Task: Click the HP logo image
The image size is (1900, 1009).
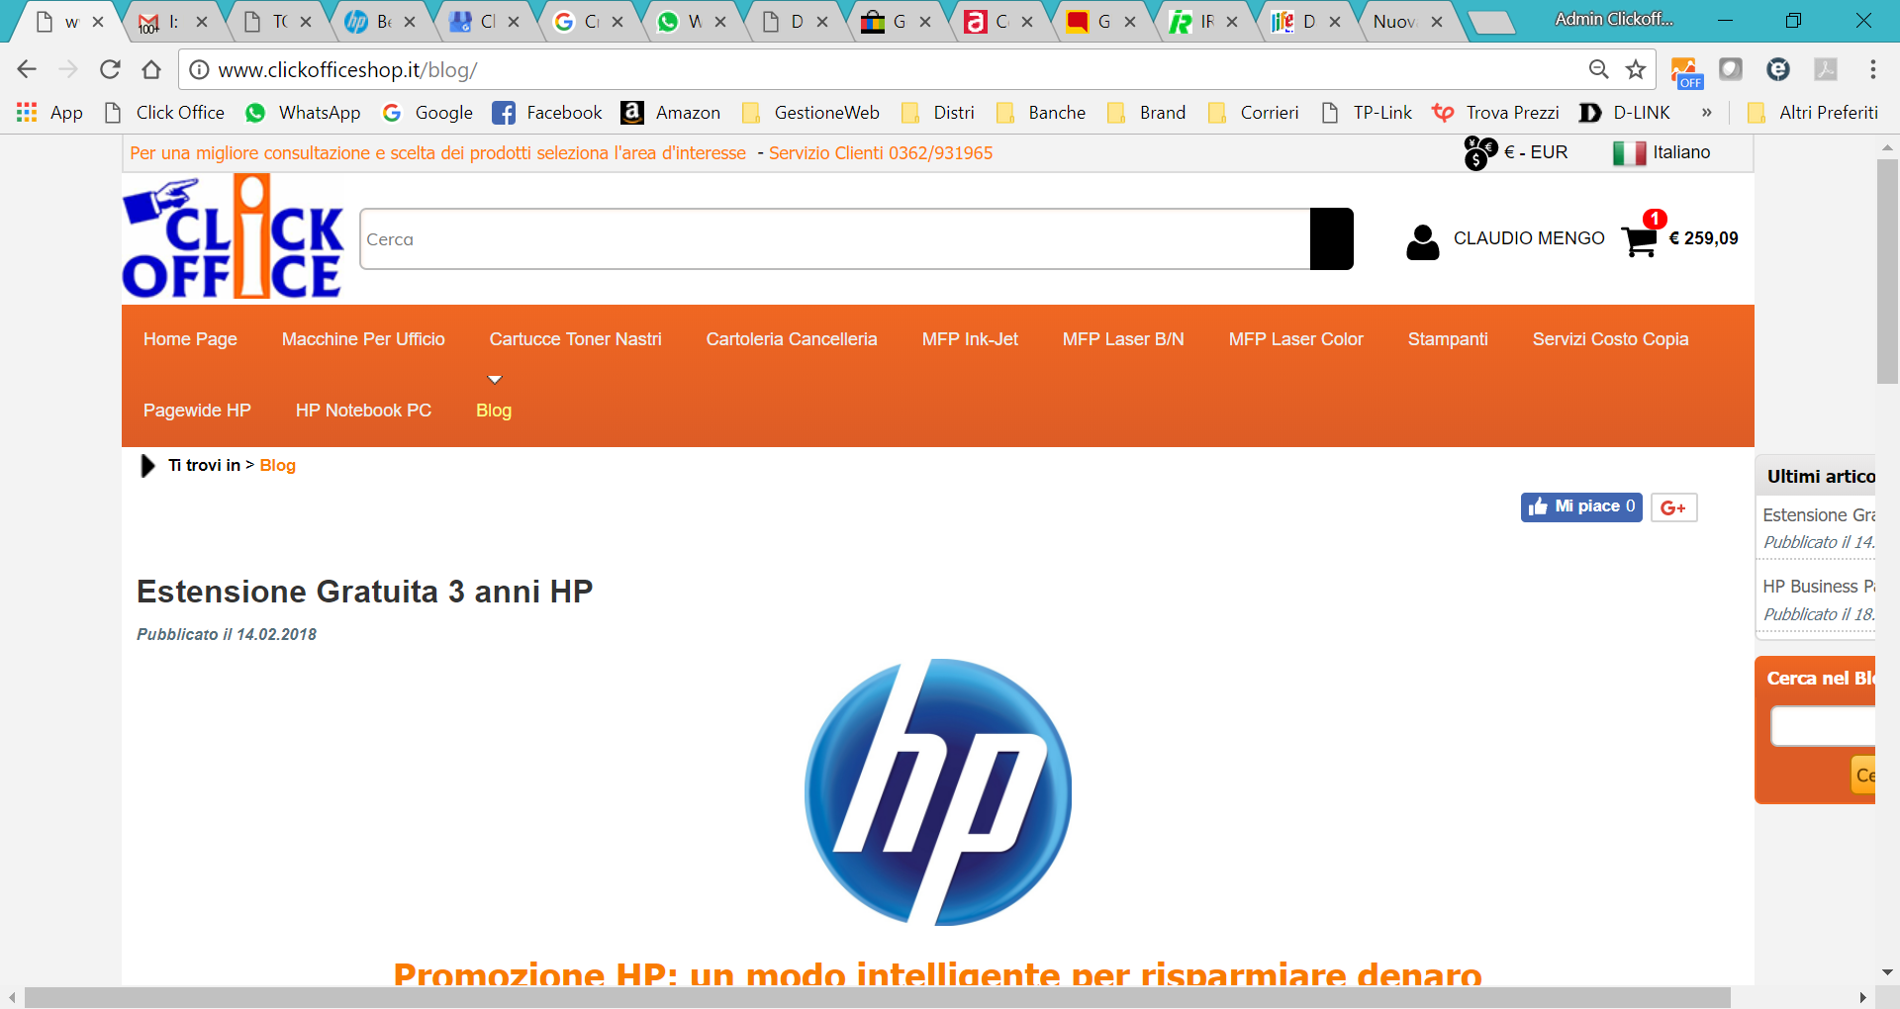Action: coord(937,792)
